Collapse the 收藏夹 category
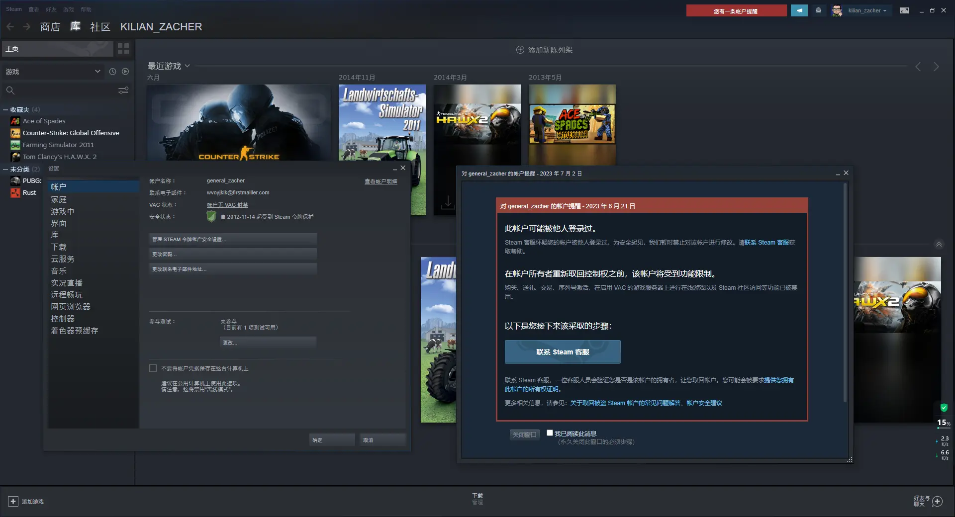The height and width of the screenshot is (517, 955). click(x=5, y=109)
